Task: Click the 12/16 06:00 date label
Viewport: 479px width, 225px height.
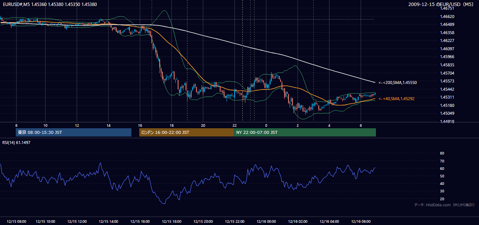Action: pos(361,222)
